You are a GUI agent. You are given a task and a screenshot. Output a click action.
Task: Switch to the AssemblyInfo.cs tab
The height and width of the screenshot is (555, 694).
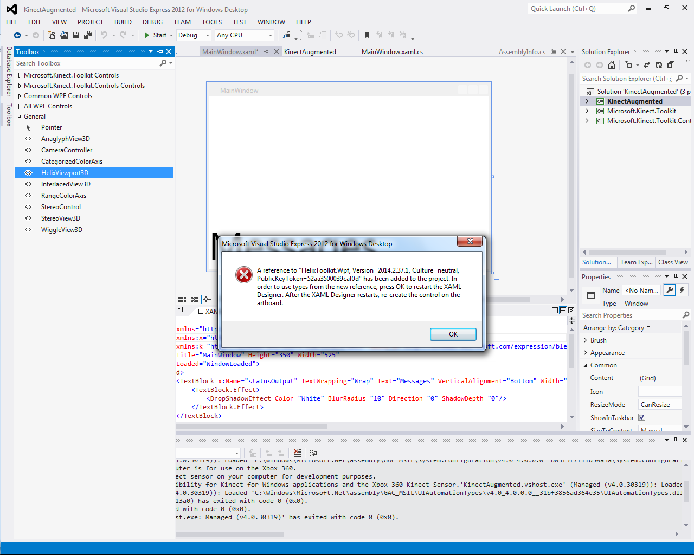pos(522,52)
